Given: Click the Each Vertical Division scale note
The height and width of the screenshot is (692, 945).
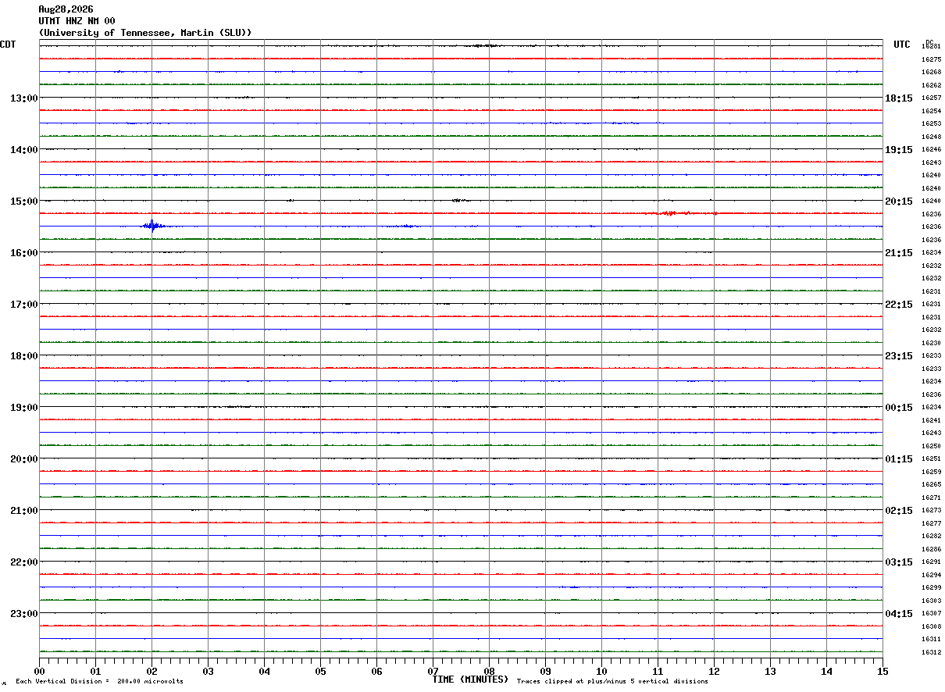Looking at the screenshot, I should pyautogui.click(x=99, y=681).
